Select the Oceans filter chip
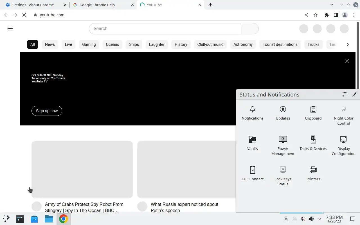This screenshot has width=360, height=225. coord(112,44)
